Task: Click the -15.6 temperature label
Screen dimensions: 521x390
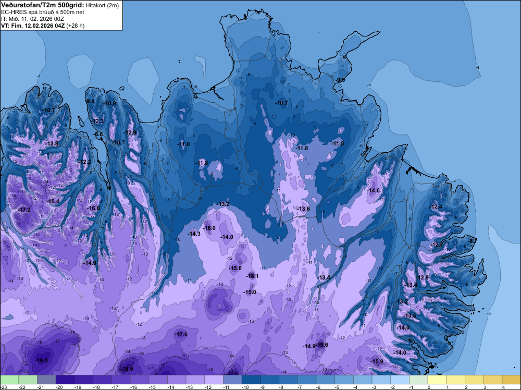Action: coord(235,269)
